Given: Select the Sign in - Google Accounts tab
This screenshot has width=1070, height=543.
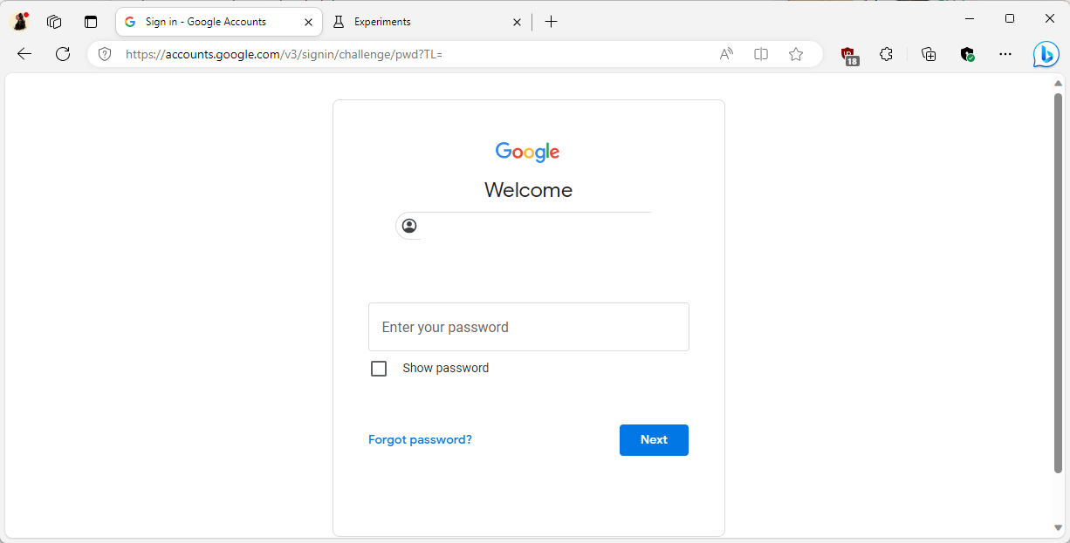Looking at the screenshot, I should [209, 22].
